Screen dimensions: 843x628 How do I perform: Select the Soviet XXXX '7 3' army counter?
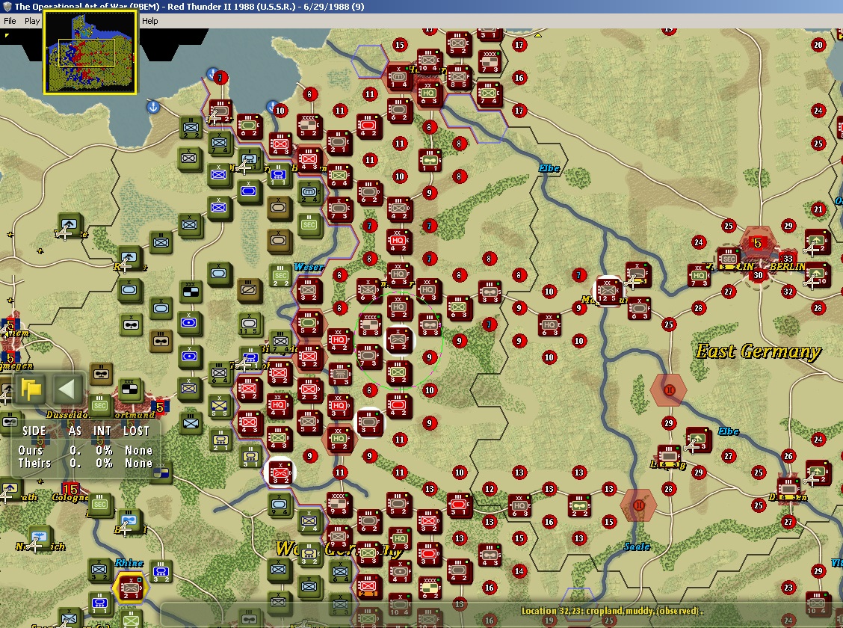click(490, 62)
